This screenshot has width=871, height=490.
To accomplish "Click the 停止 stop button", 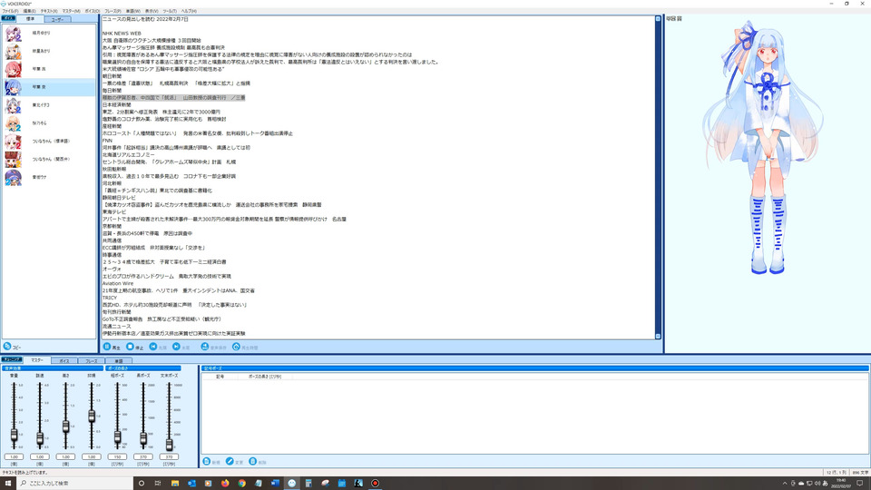I will [x=130, y=347].
